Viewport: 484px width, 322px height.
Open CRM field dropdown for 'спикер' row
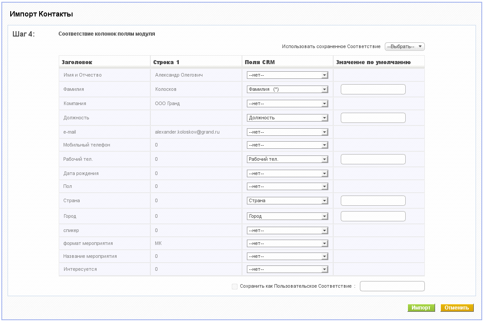(x=287, y=231)
